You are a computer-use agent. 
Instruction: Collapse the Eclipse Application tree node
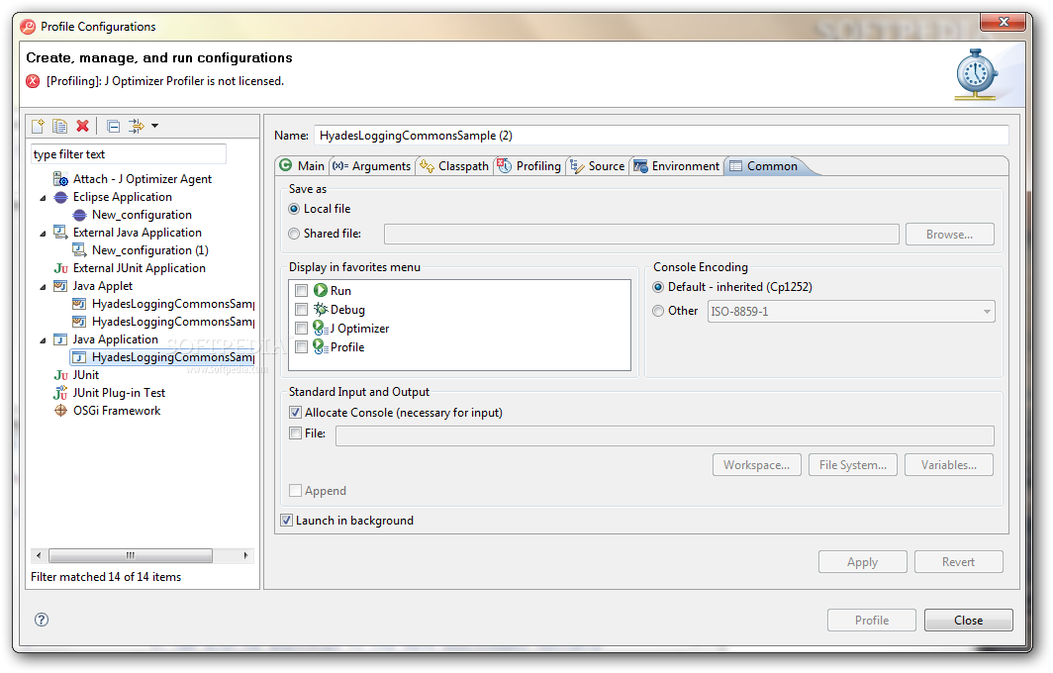click(43, 198)
